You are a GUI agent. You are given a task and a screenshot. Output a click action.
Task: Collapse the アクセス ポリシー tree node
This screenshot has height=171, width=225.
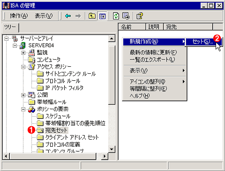23,67
